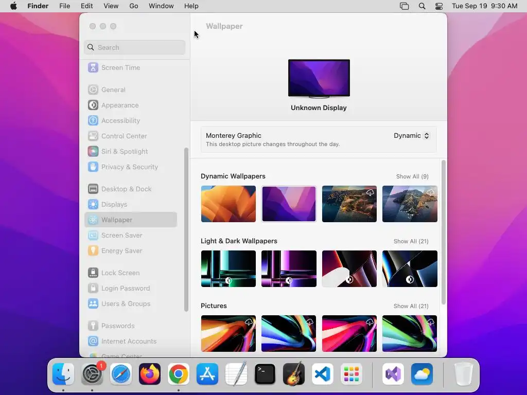Open Privacy & Security hand icon
Image resolution: width=527 pixels, height=395 pixels.
[93, 167]
